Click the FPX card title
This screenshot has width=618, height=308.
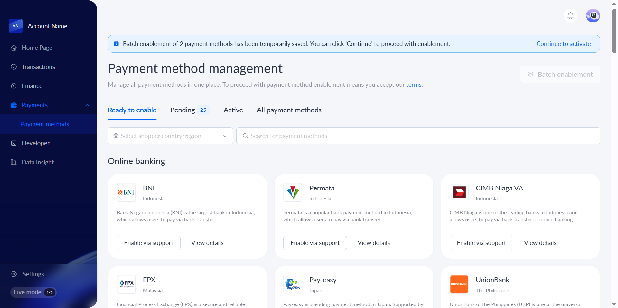pos(149,280)
